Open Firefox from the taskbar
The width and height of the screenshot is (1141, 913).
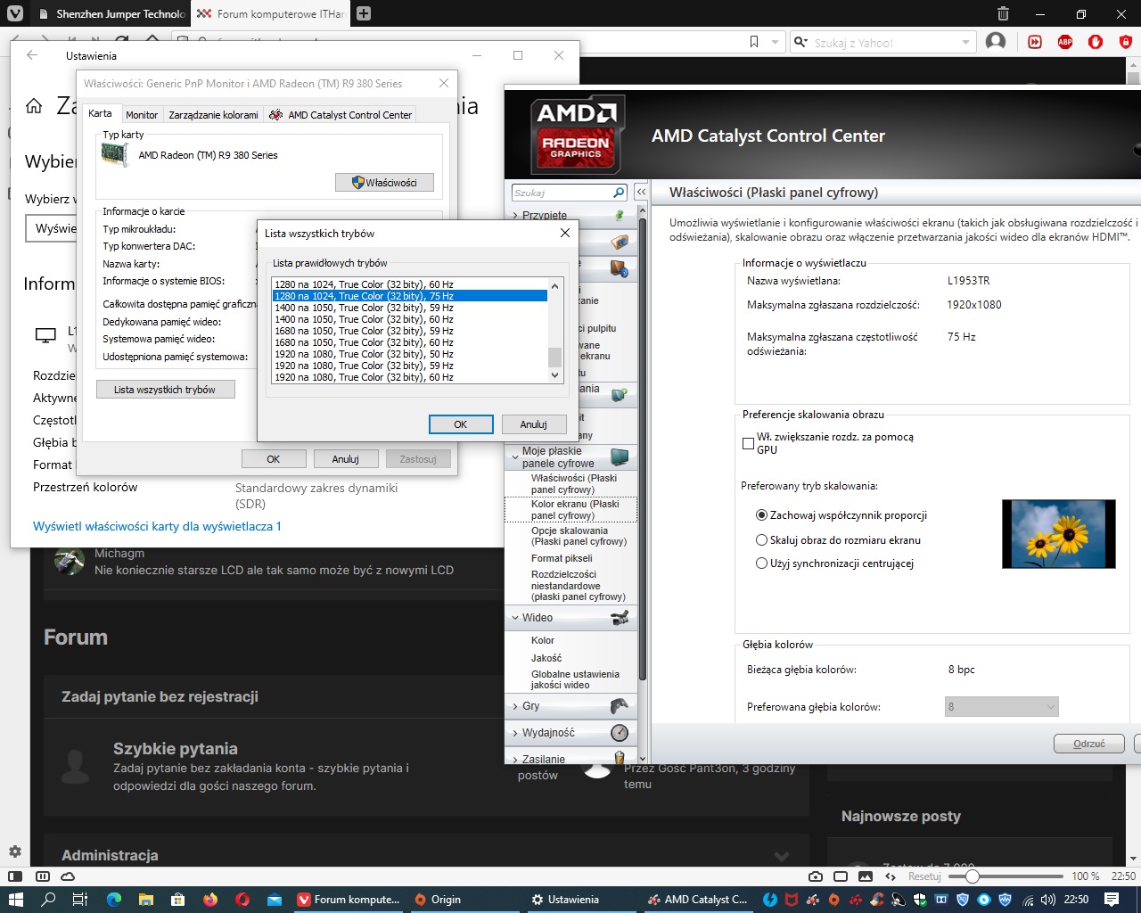[x=210, y=900]
